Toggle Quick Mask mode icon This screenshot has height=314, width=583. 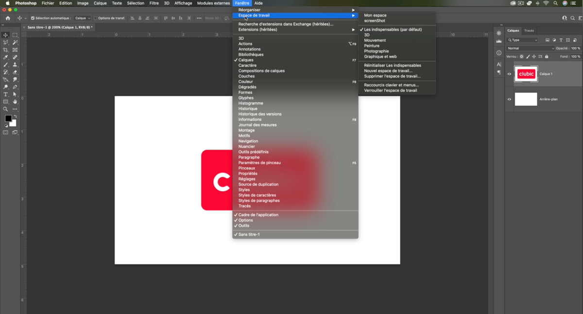[6, 132]
